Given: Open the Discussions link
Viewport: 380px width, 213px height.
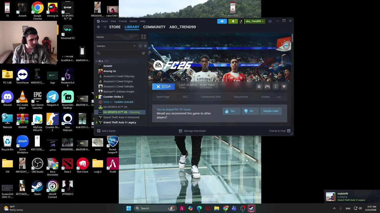Looking at the screenshot, I should pos(241,97).
